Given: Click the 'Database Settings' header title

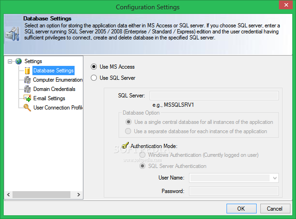Looking at the screenshot, I should (x=47, y=19).
